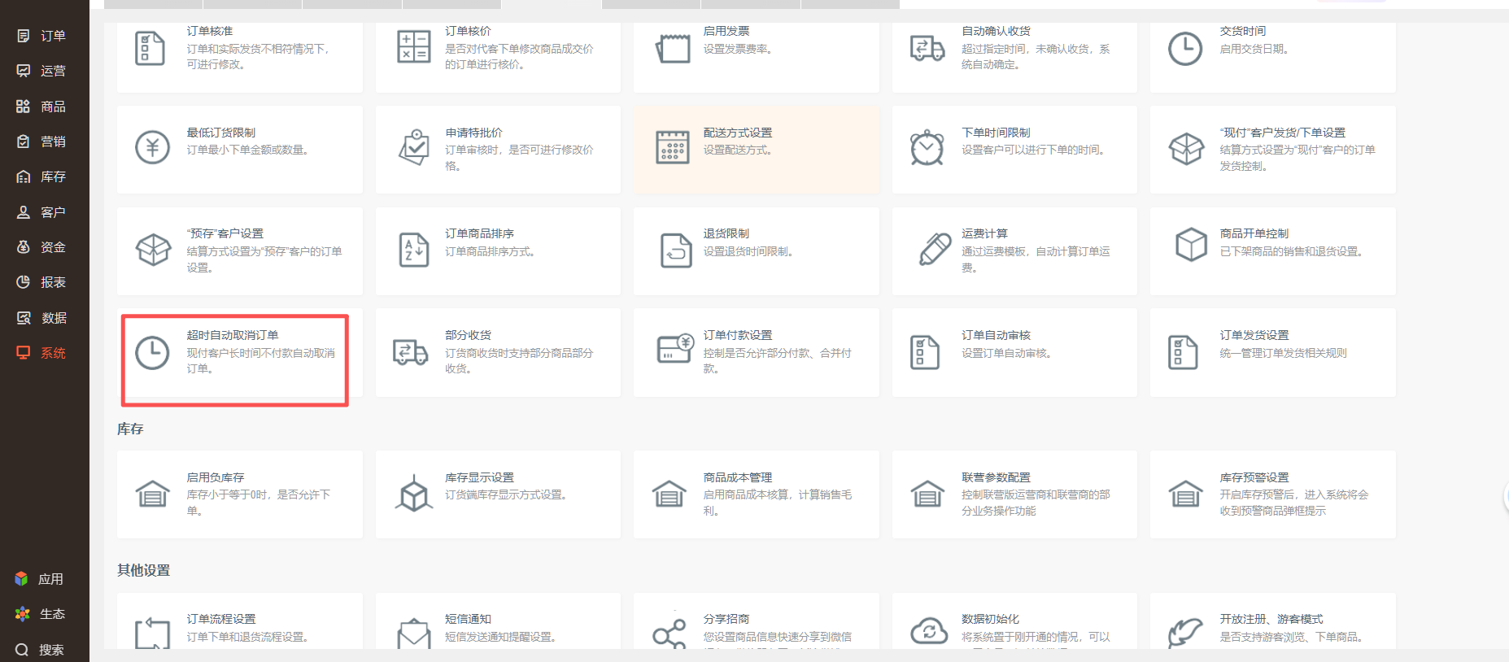Viewport: 1509px width, 662px height.
Task: Open the 库存预警设置 card
Action: pyautogui.click(x=1273, y=494)
